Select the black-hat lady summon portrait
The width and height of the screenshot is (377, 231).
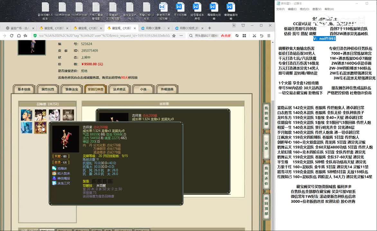click(41, 115)
